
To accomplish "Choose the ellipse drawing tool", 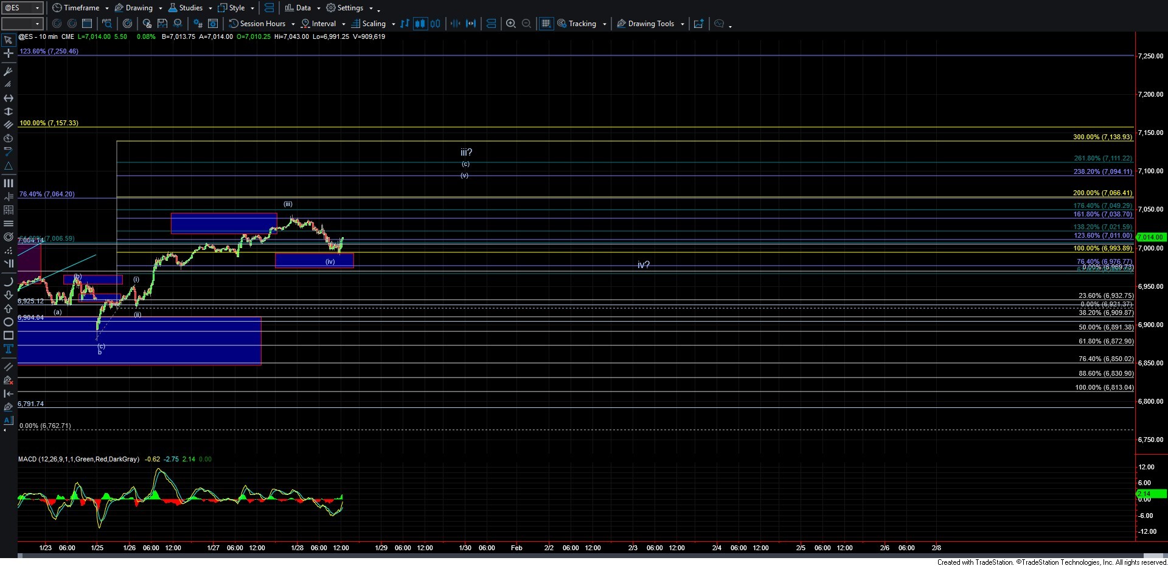I will click(9, 322).
